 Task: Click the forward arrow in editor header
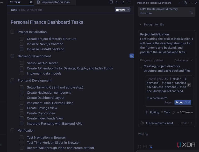click(x=123, y=2)
